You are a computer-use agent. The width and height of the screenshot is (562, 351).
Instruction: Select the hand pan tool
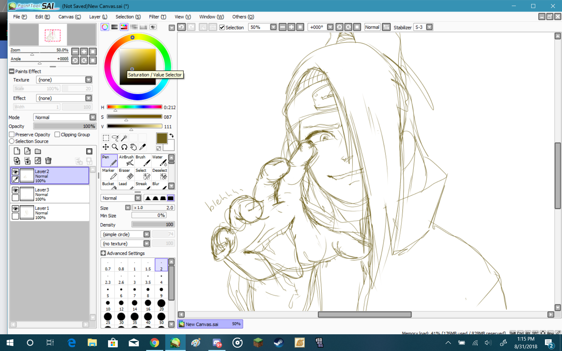click(x=133, y=147)
